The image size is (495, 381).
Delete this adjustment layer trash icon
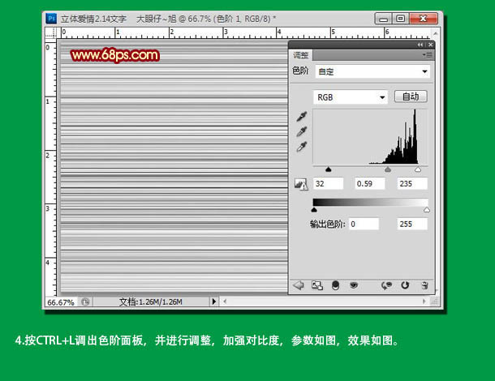(424, 285)
